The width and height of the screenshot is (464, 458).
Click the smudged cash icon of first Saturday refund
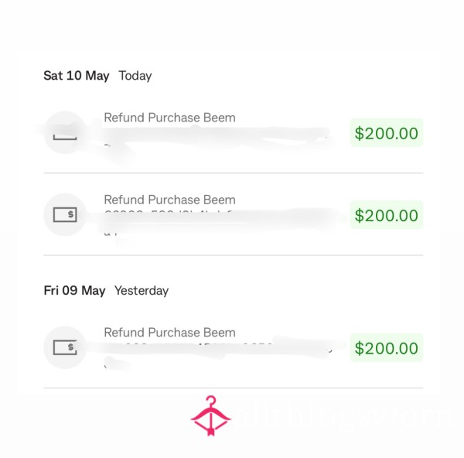tap(65, 132)
